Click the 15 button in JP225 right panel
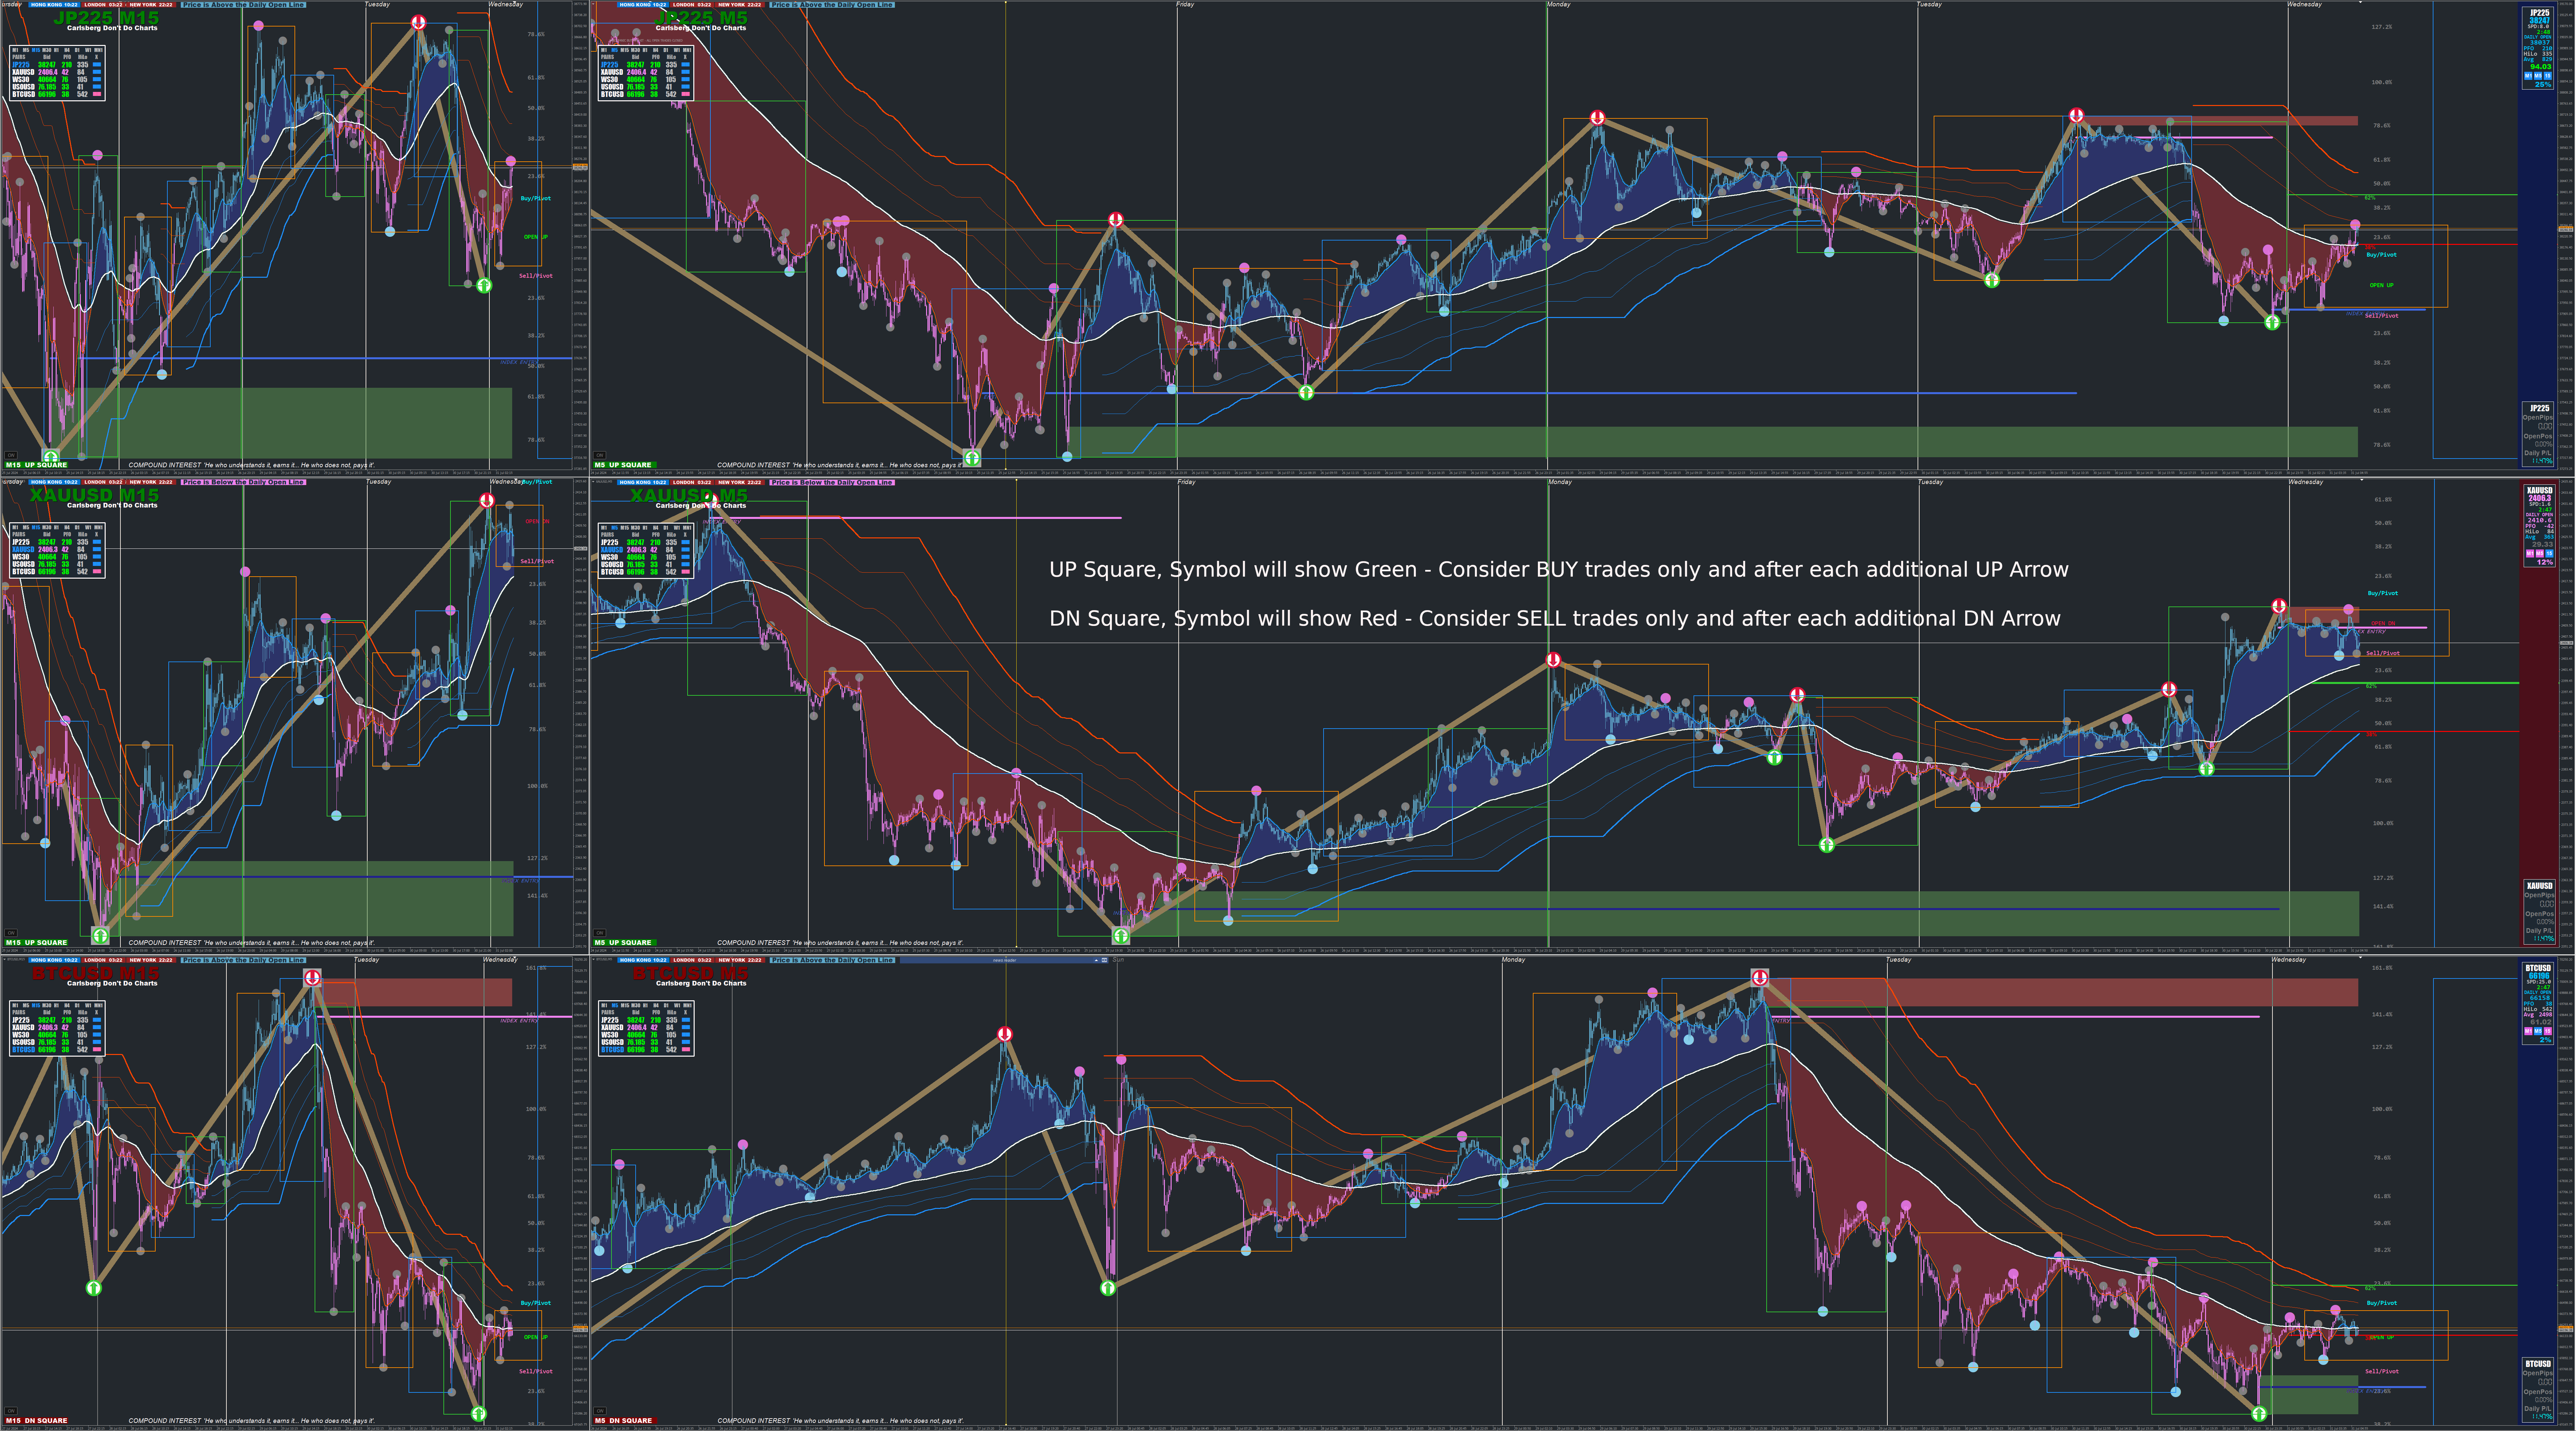 tap(2548, 76)
